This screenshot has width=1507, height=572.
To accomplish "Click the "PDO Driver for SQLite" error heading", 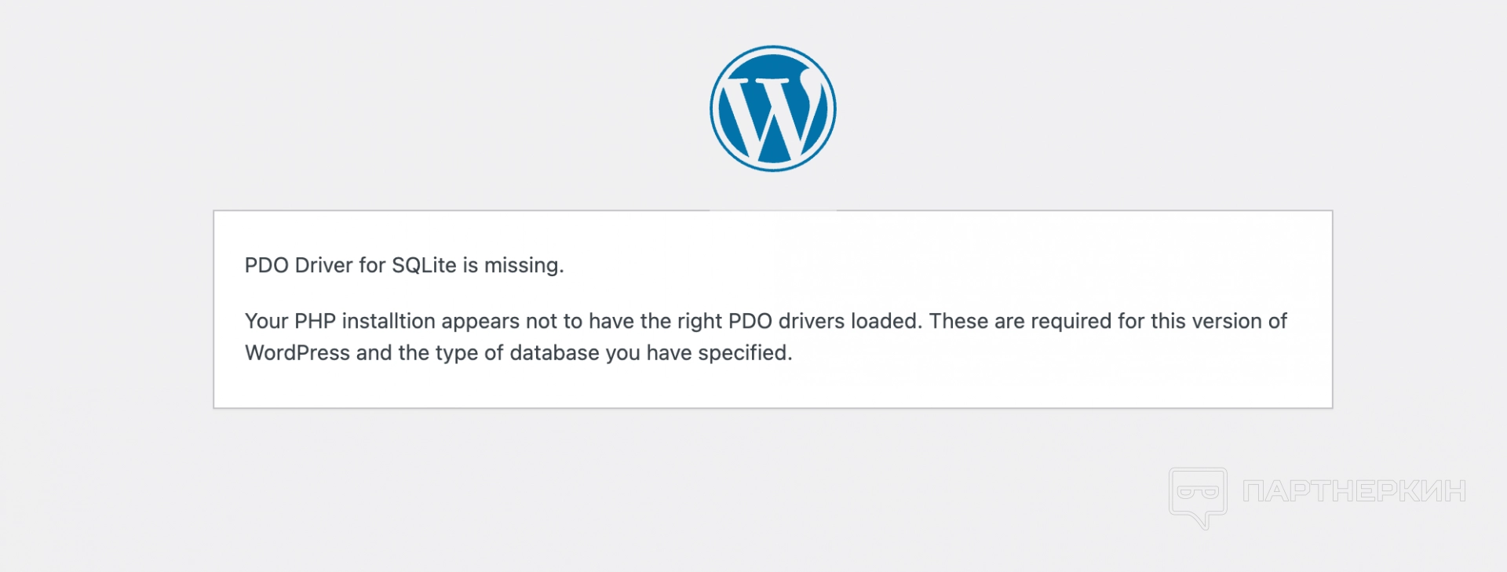I will click(403, 265).
